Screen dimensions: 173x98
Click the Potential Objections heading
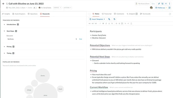(x=100, y=45)
